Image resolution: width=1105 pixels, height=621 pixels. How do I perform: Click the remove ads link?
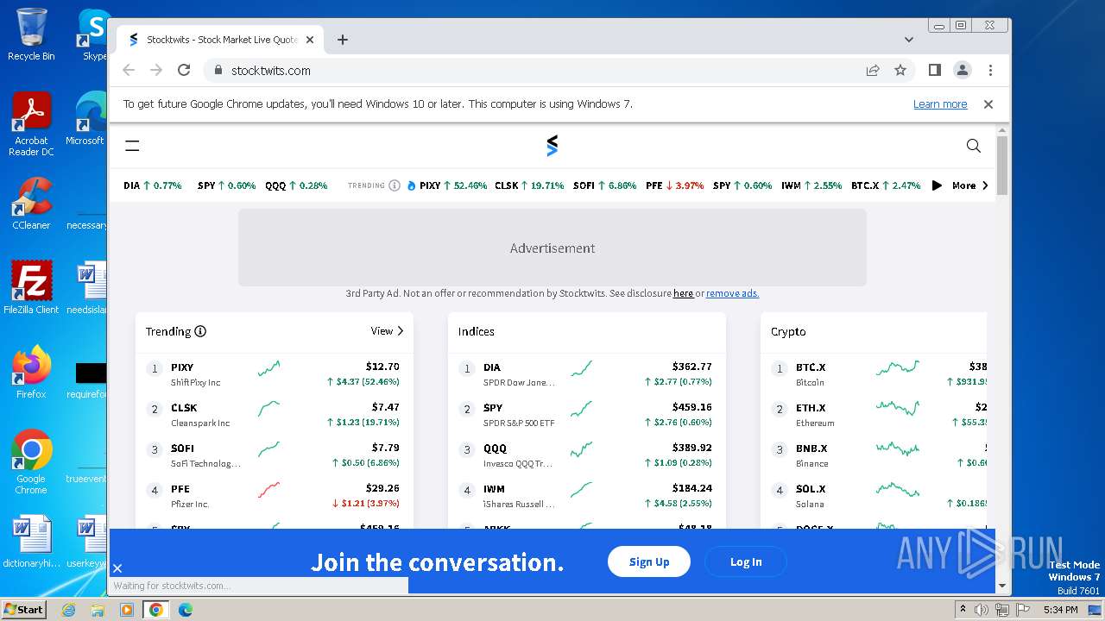pyautogui.click(x=732, y=293)
